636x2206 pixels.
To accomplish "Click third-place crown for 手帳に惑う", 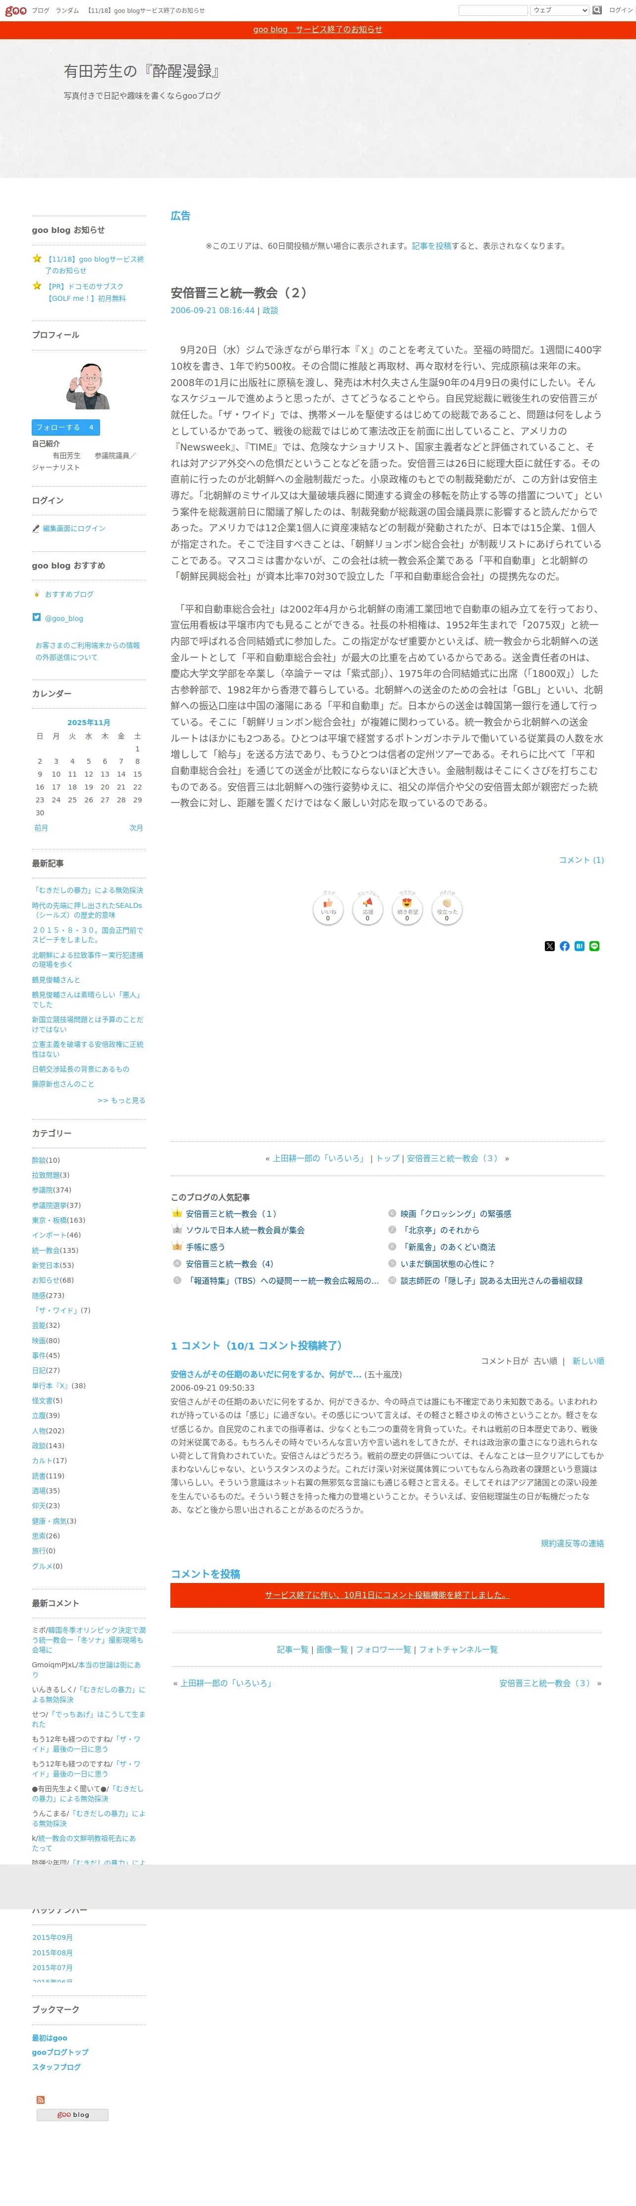I will click(177, 1247).
